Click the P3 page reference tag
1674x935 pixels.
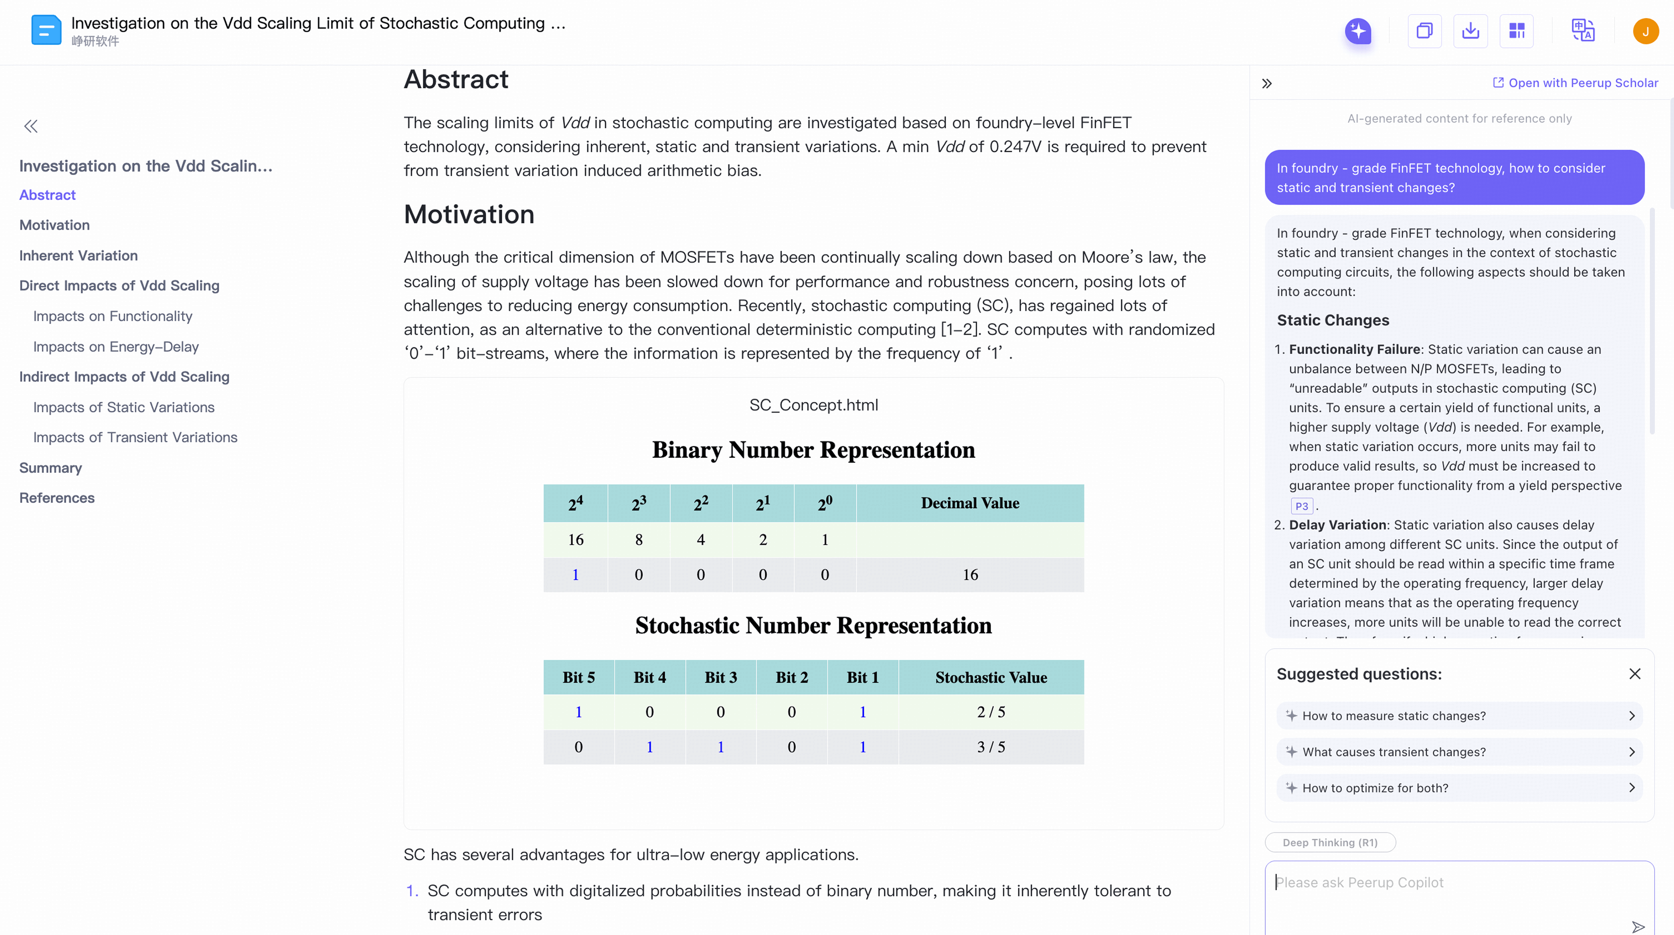coord(1301,506)
